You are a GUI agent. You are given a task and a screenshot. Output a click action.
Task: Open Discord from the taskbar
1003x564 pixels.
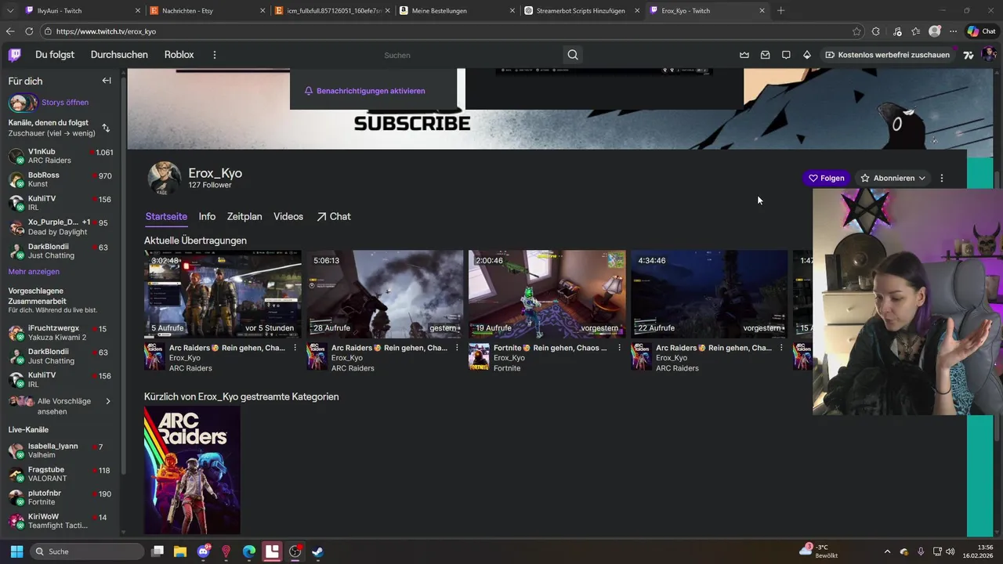pyautogui.click(x=204, y=551)
